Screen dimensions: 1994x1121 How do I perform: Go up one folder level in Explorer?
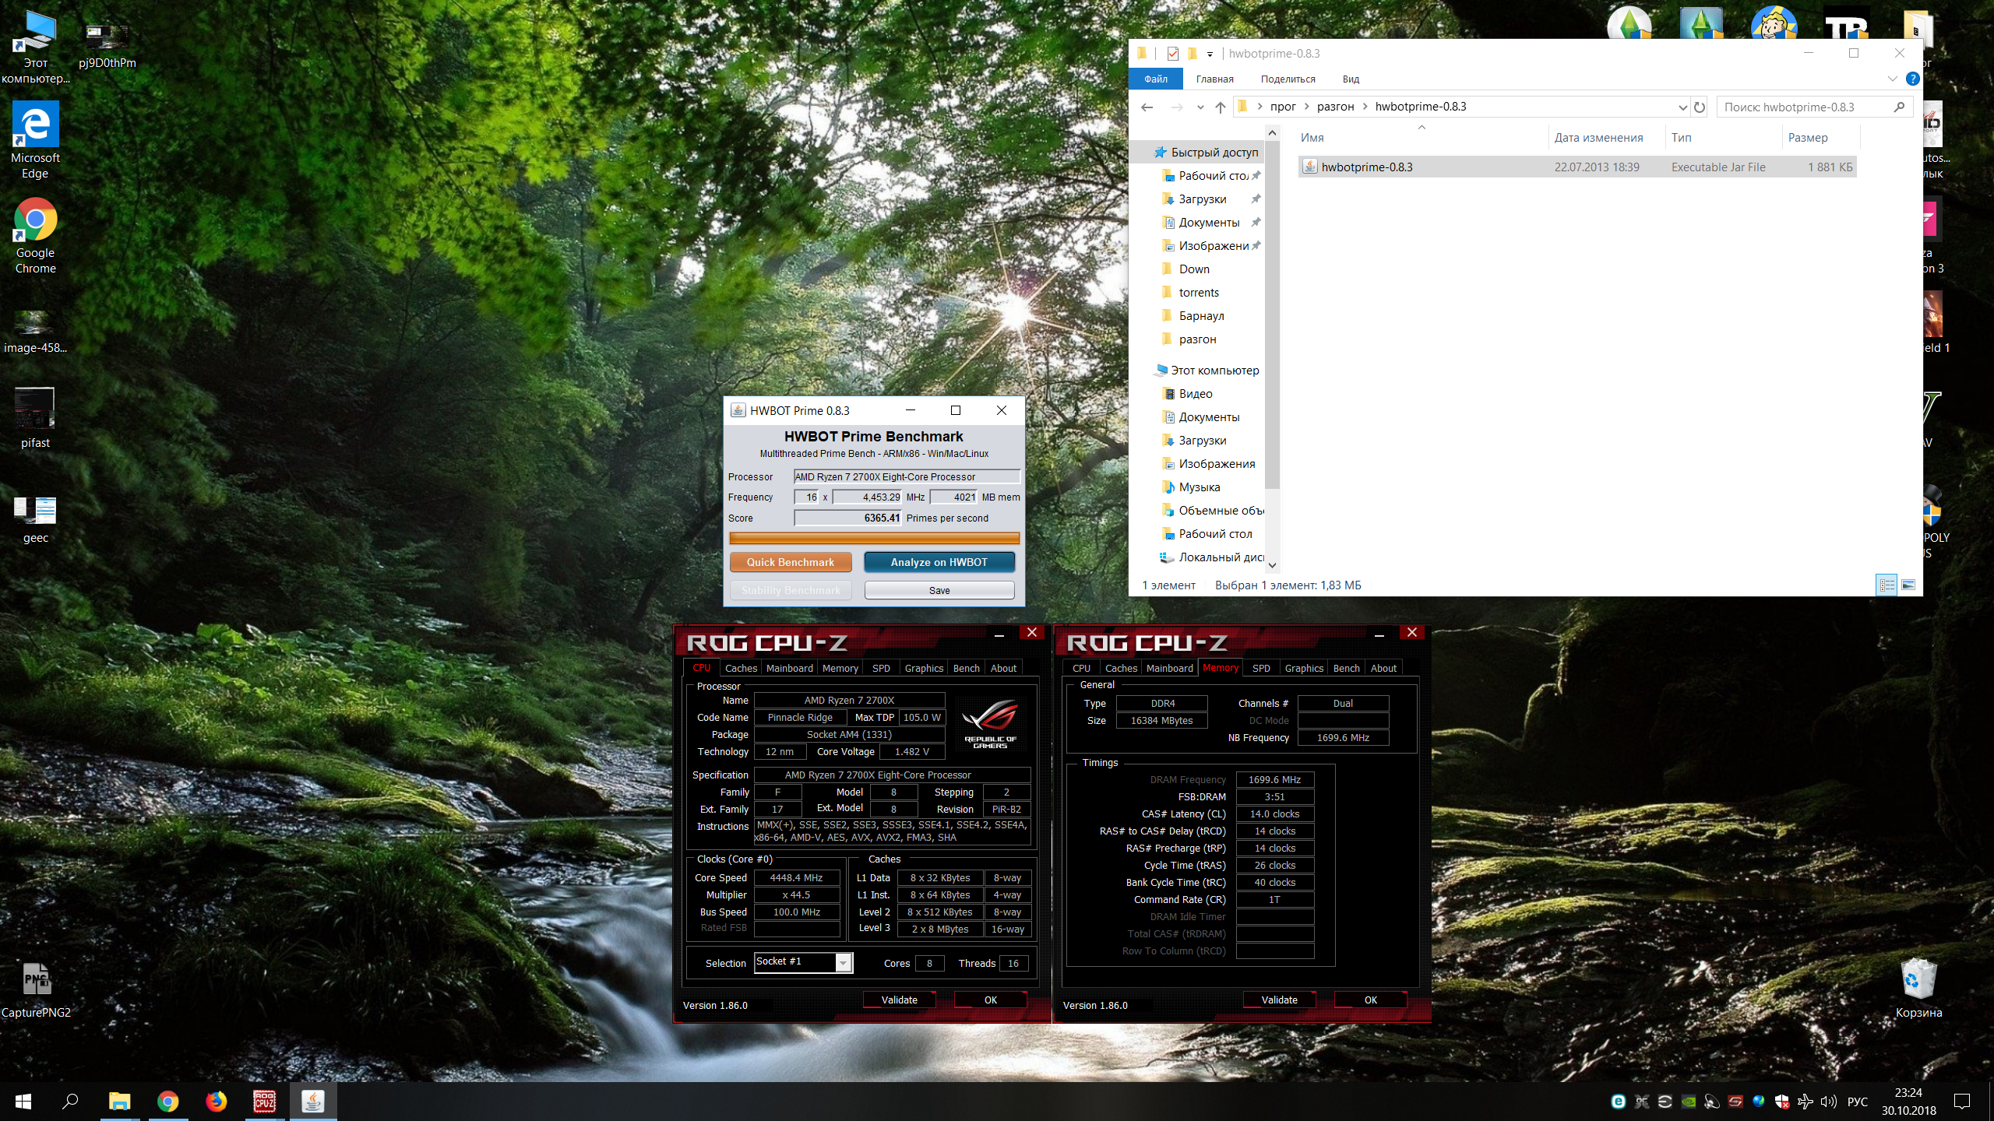(1220, 107)
